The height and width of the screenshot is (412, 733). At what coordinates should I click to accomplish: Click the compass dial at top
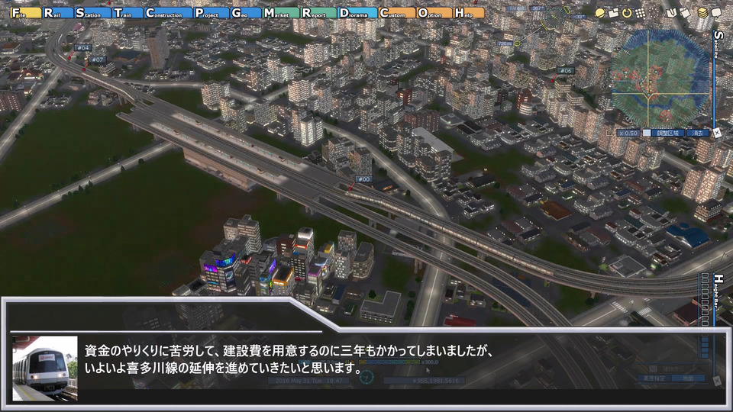[554, 18]
